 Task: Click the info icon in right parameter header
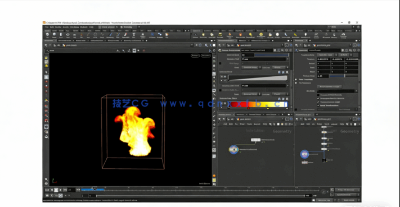[x=354, y=50]
